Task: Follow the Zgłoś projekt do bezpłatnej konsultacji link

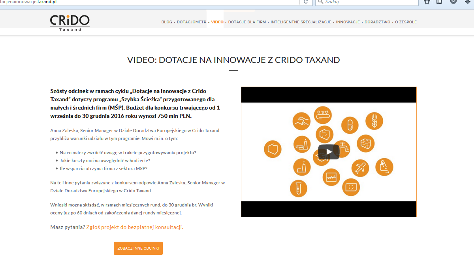Action: coord(134,227)
